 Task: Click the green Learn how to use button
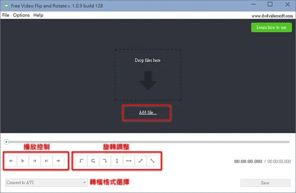coord(271,27)
